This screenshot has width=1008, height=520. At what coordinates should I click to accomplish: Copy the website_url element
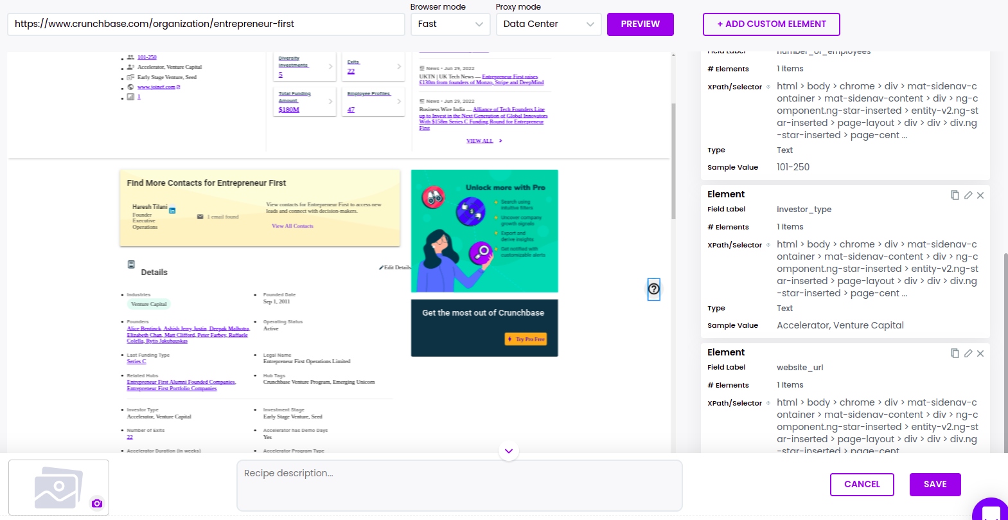pyautogui.click(x=955, y=354)
